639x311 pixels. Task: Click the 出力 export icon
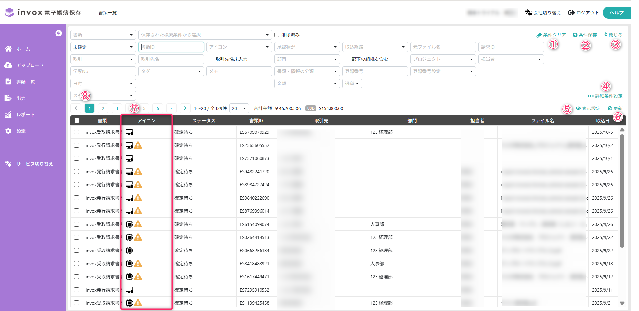click(x=8, y=98)
